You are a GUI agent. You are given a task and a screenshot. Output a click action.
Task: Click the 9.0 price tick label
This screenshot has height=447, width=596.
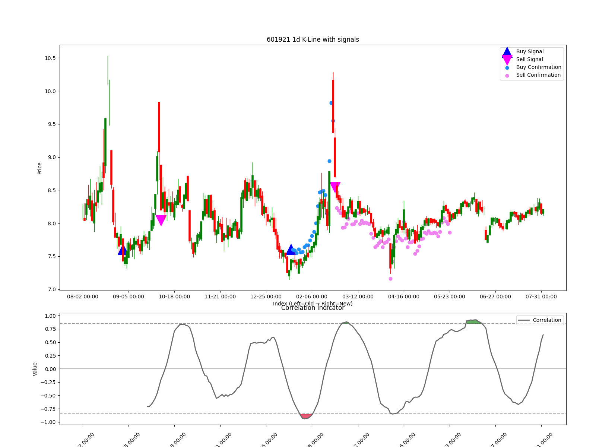tap(51, 158)
